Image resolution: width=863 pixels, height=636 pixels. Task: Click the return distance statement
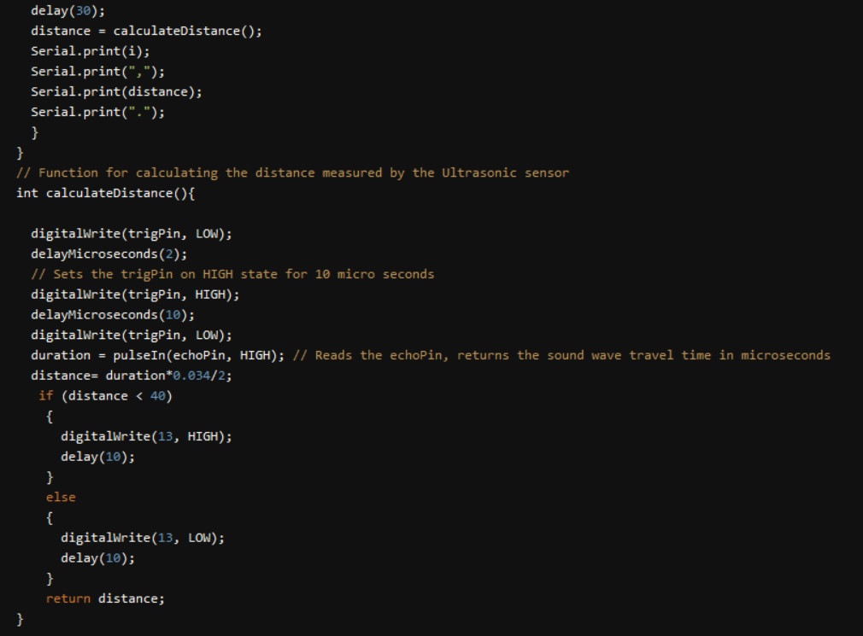click(105, 598)
